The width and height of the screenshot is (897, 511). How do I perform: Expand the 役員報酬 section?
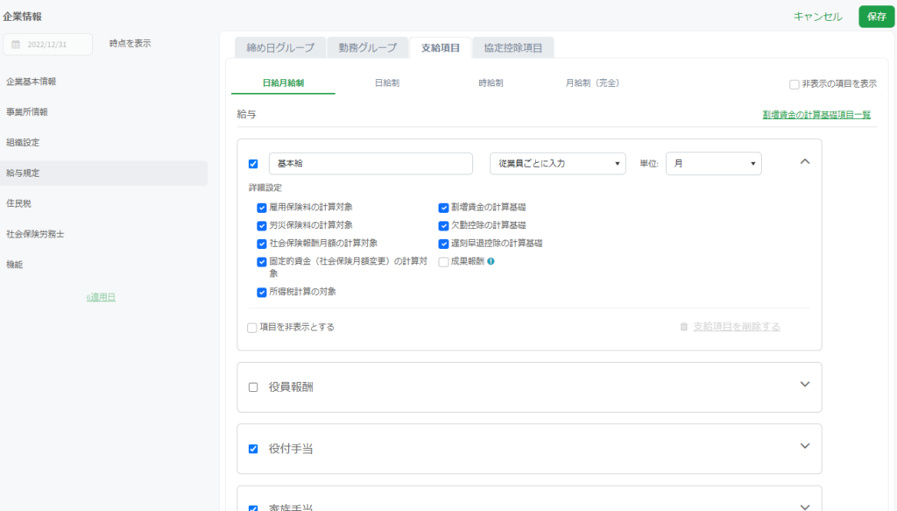(x=805, y=385)
